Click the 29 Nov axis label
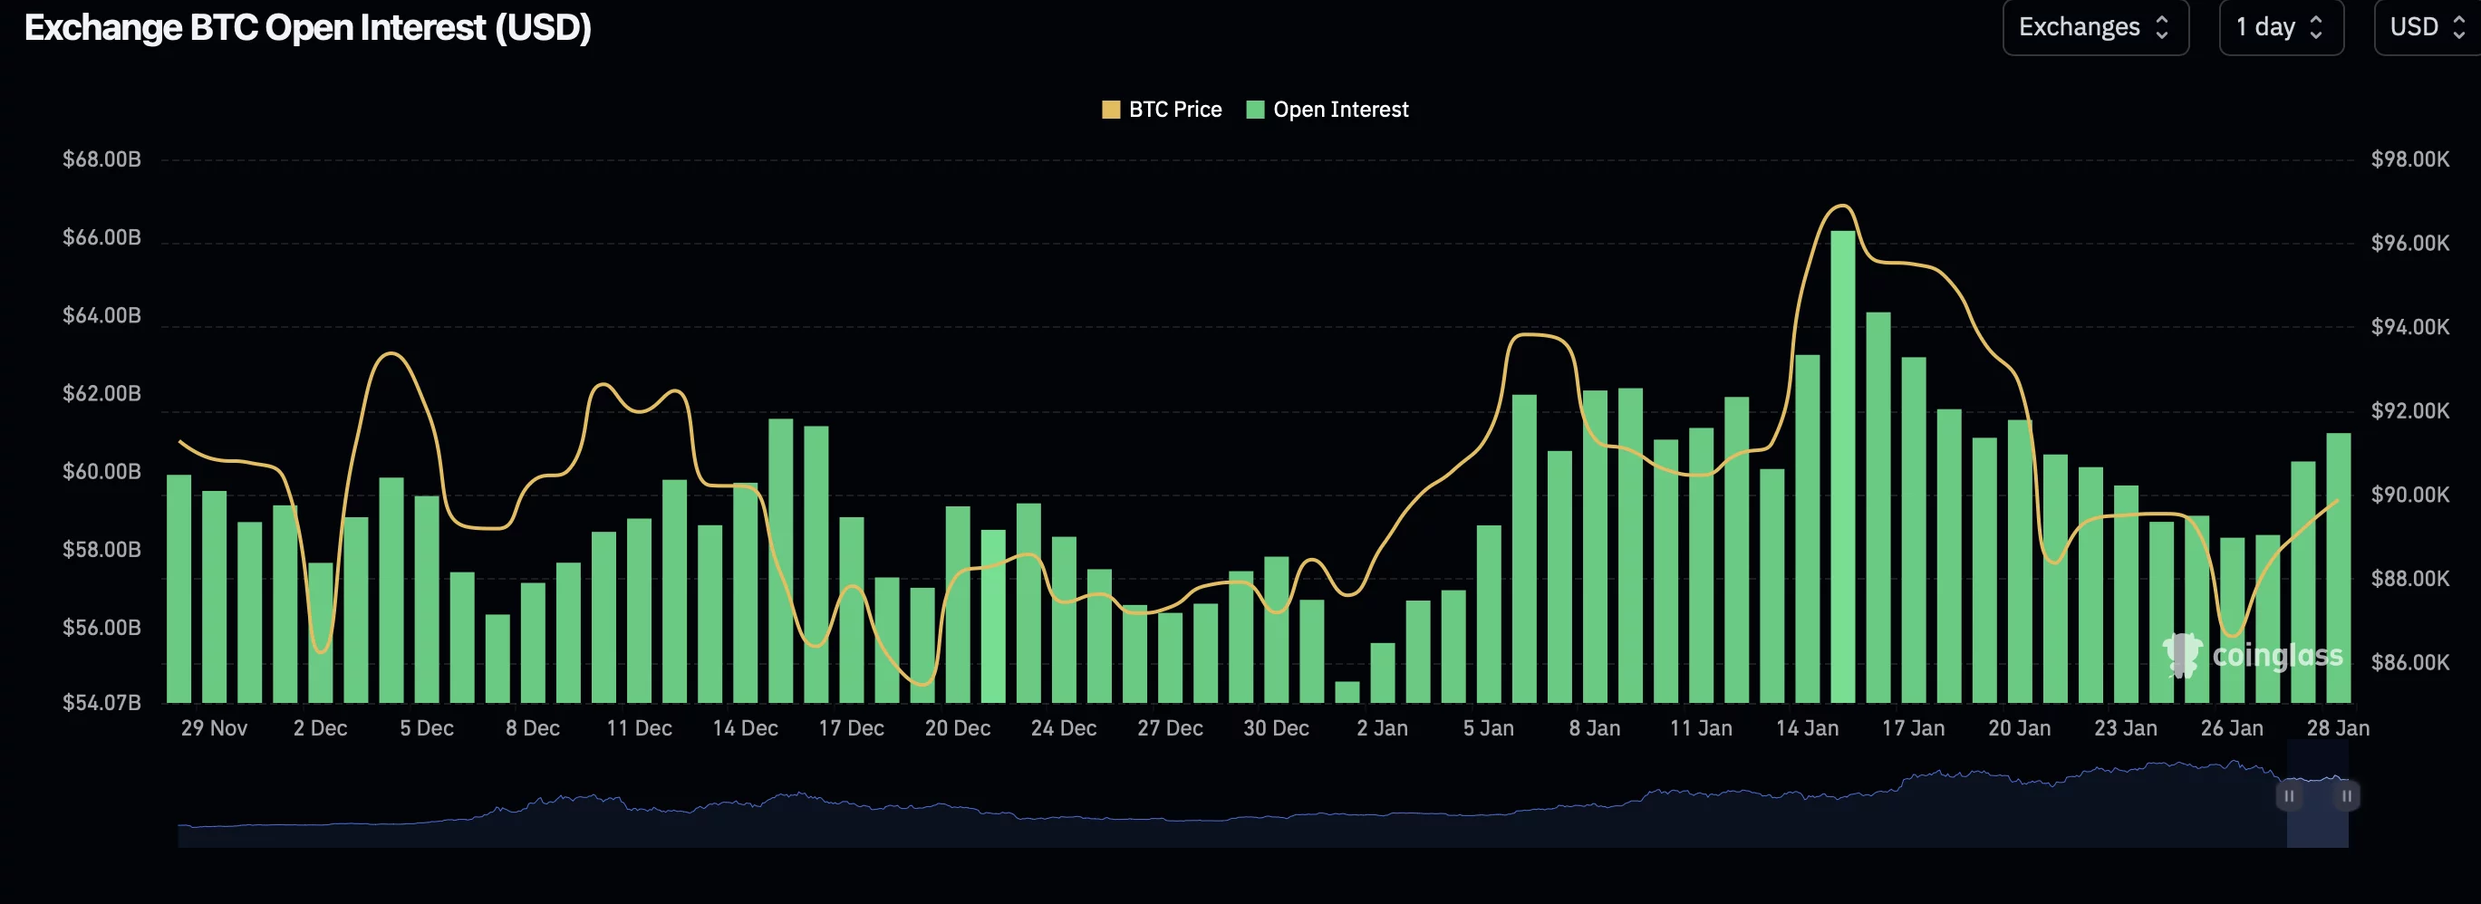Image resolution: width=2481 pixels, height=904 pixels. coord(217,729)
